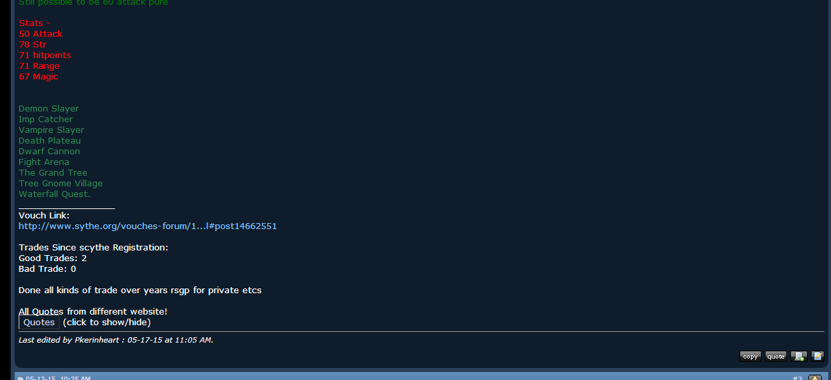Open the sythe.org vouches-forum link
This screenshot has width=831, height=380.
point(148,226)
